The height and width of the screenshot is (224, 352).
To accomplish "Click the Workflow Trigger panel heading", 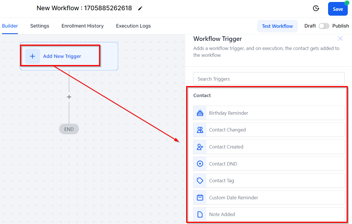I will [218, 39].
